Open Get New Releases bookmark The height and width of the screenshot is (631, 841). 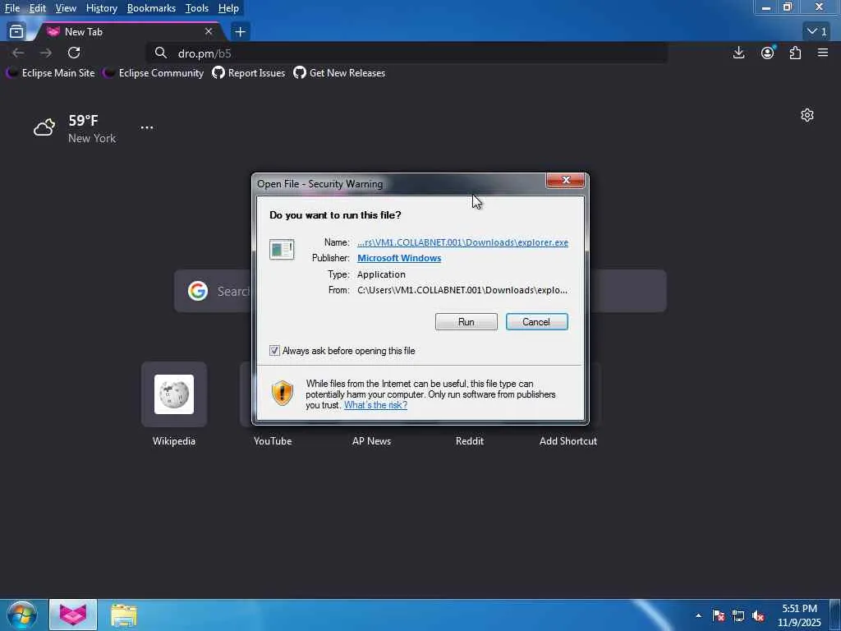point(339,73)
